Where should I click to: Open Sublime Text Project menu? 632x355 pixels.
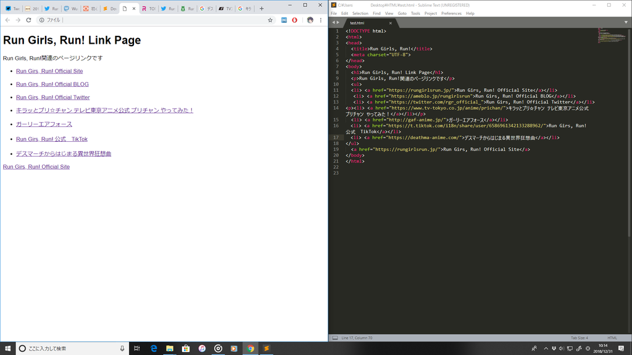pos(430,14)
